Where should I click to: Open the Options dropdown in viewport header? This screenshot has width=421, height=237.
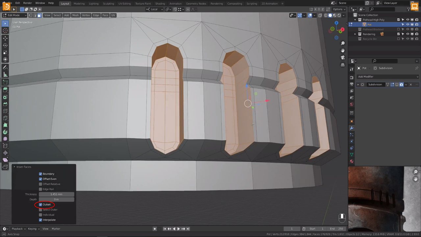coord(339,9)
